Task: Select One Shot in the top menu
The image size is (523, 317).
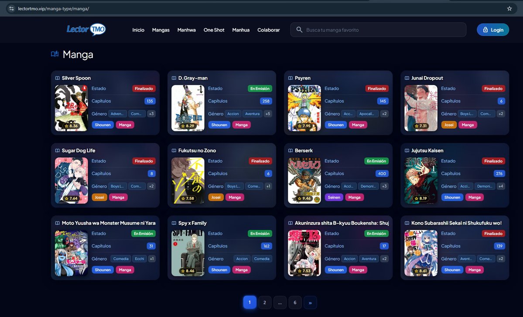Action: pos(214,30)
